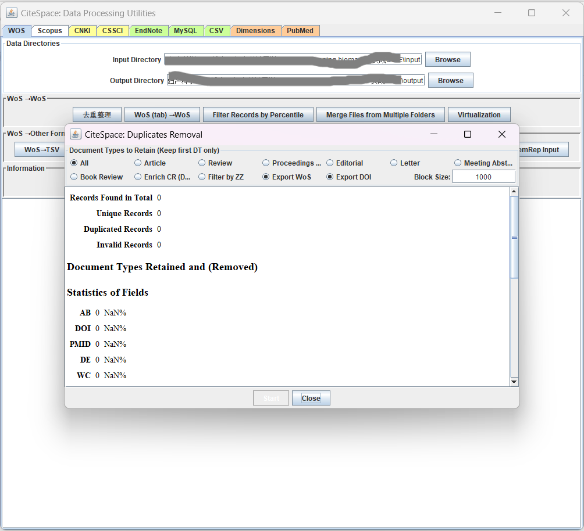Viewport: 584px width, 531px height.
Task: Click Browse for the Input Directory
Action: pos(448,59)
